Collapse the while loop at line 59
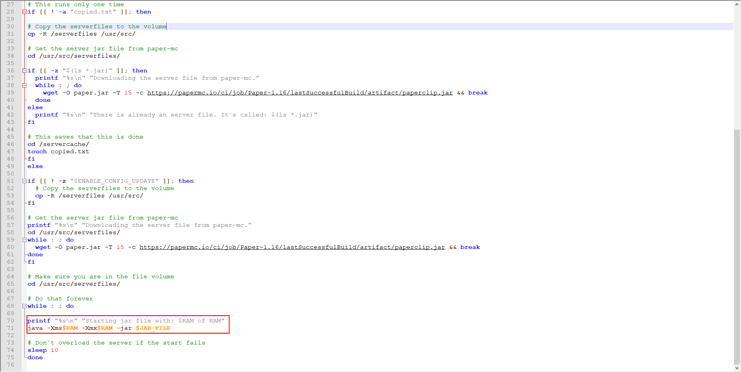 [24, 240]
